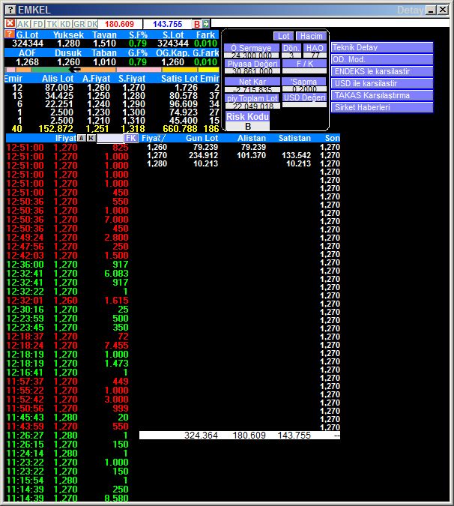Click total 324.364 in summary row
The height and width of the screenshot is (506, 454).
pos(201,436)
